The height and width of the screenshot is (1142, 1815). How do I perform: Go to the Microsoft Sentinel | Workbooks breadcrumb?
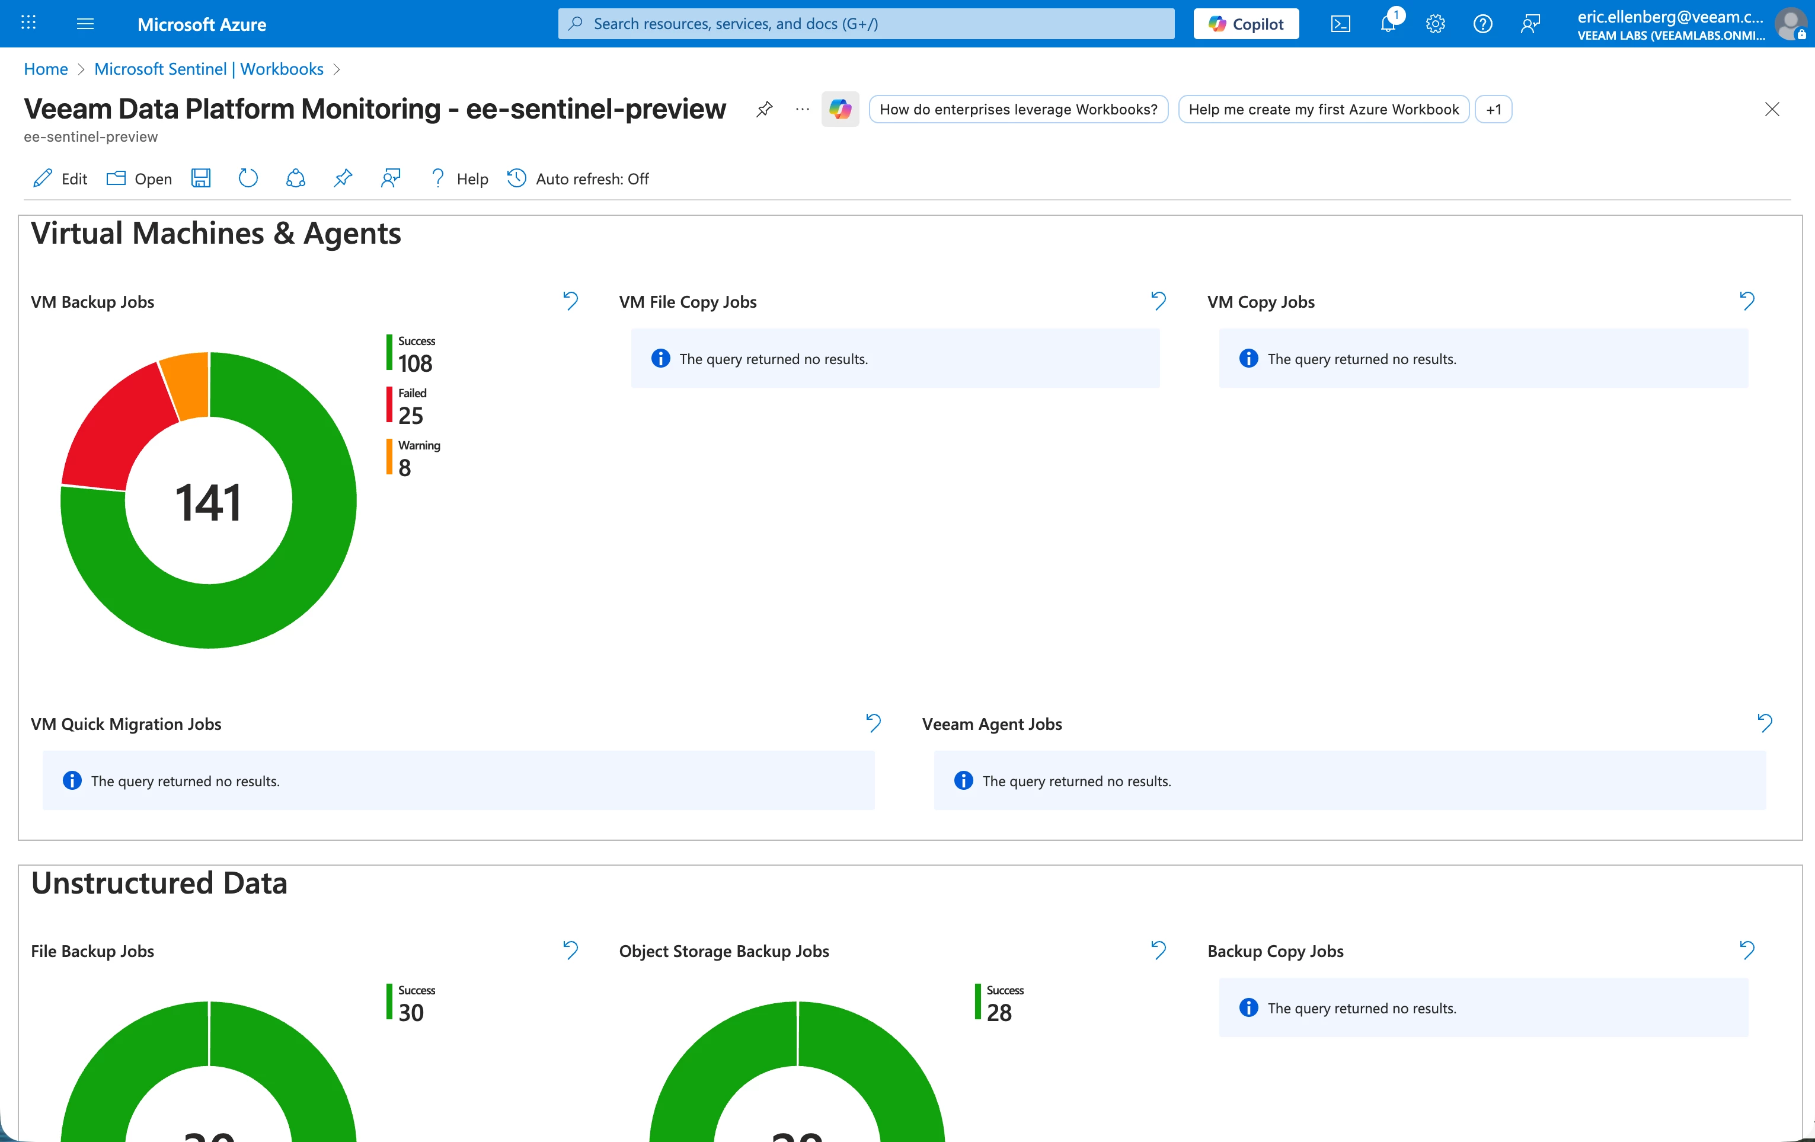209,69
